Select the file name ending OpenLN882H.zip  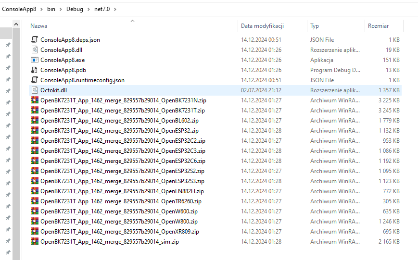pyautogui.click(x=122, y=191)
